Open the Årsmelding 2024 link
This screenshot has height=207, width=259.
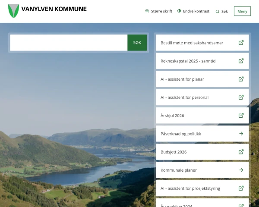pyautogui.click(x=177, y=205)
